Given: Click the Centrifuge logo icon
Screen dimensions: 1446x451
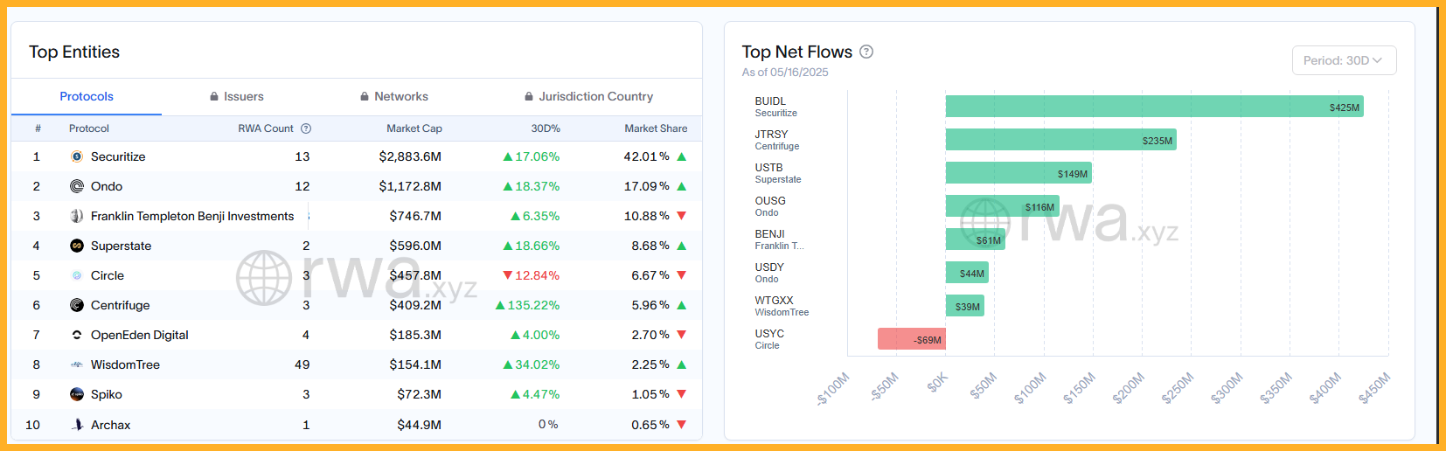Looking at the screenshot, I should (77, 305).
